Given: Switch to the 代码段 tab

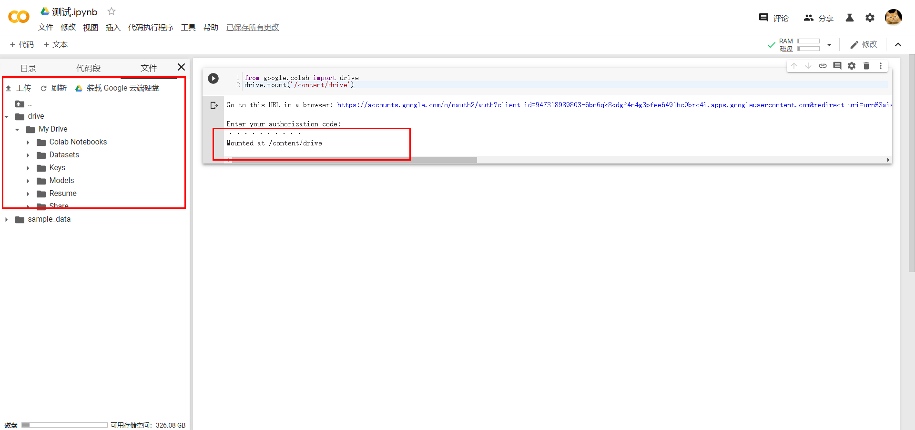Looking at the screenshot, I should [x=89, y=68].
